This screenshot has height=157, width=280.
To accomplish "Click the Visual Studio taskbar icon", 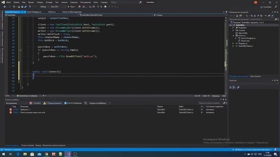I will pyautogui.click(x=68, y=154).
